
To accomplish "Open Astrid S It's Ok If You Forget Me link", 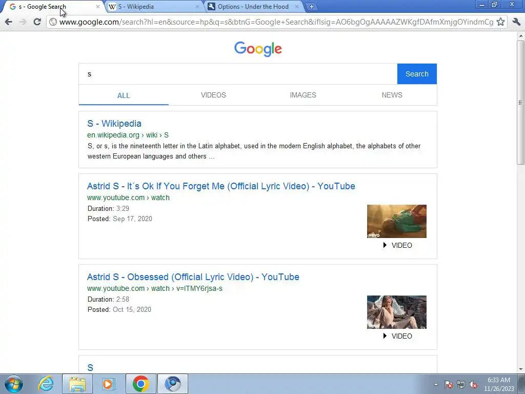I will point(221,186).
